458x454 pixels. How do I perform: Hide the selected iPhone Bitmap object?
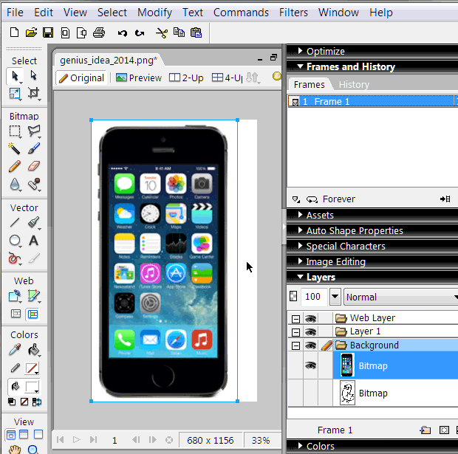pos(311,365)
